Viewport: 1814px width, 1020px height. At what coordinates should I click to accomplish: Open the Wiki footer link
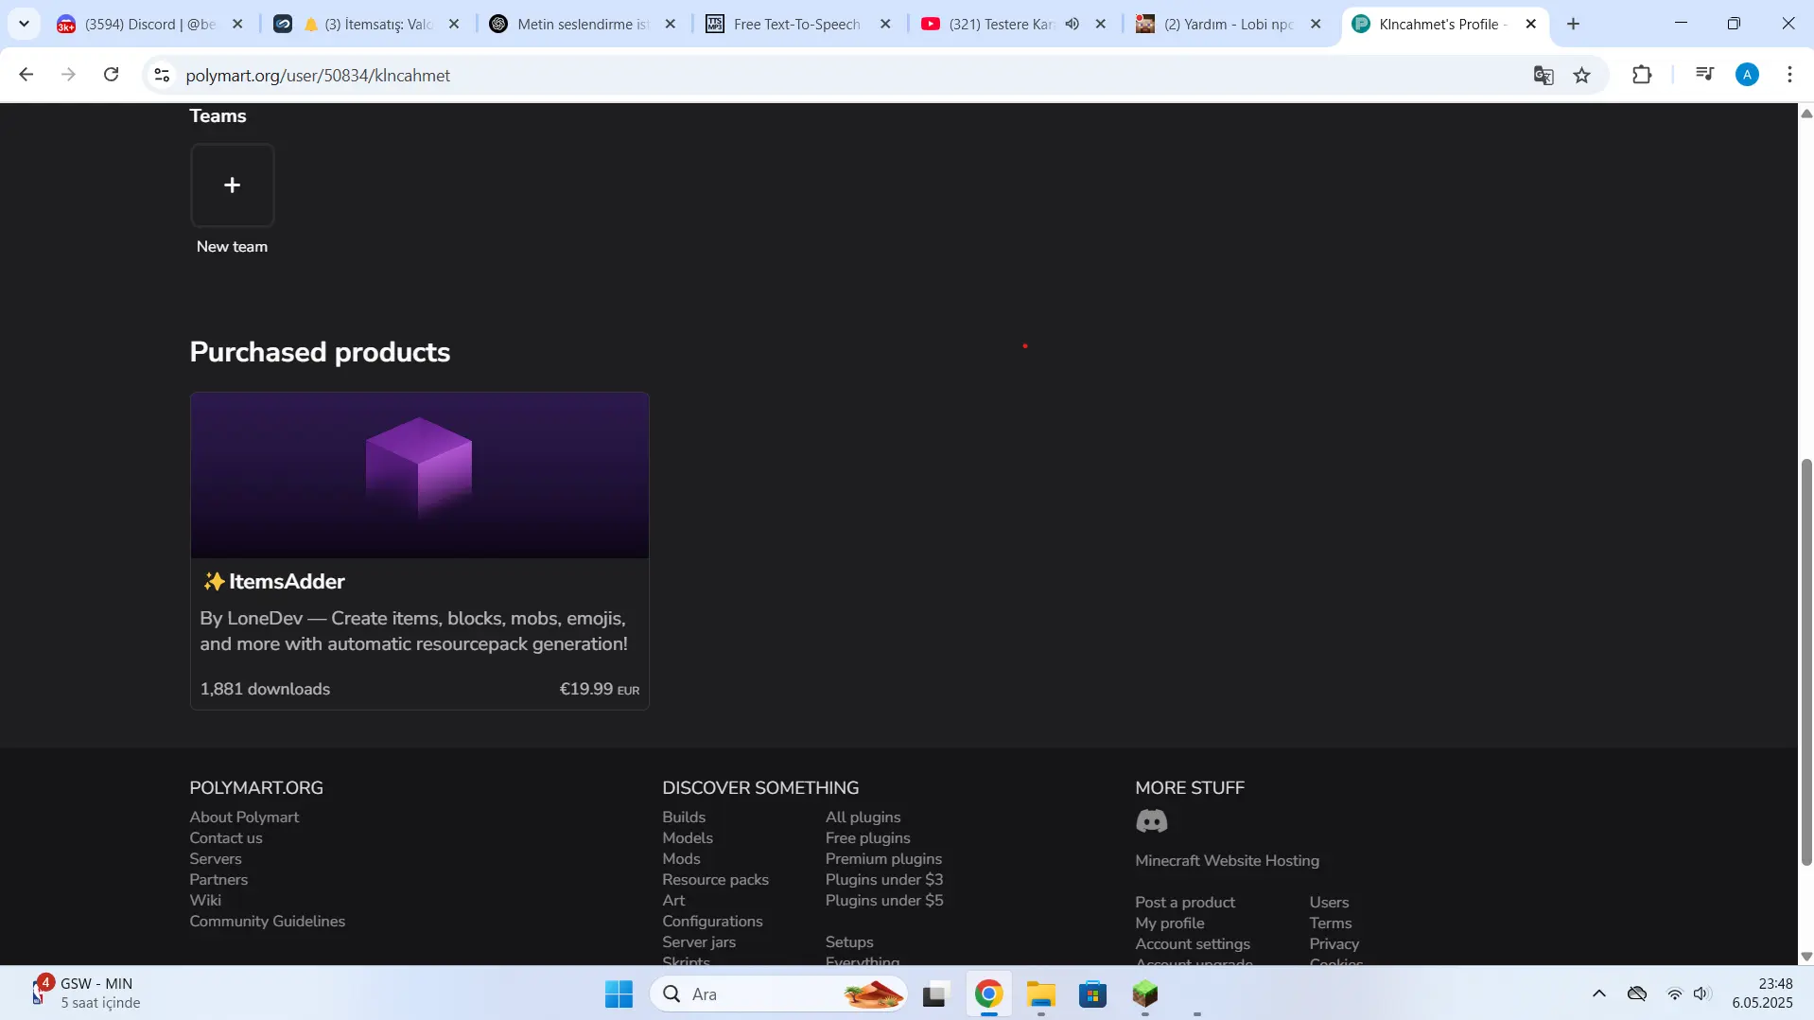coord(205,901)
